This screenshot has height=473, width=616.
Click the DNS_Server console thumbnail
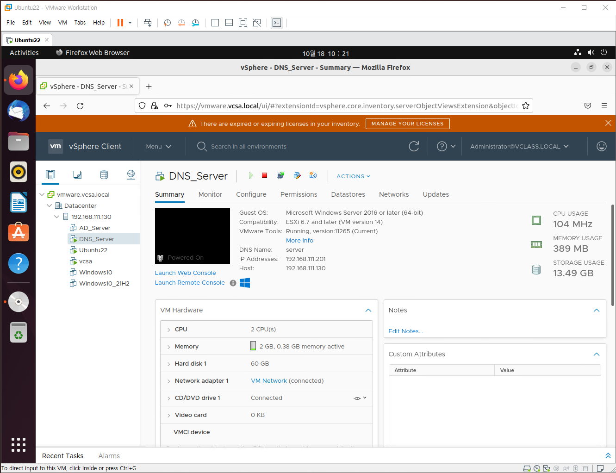point(193,236)
